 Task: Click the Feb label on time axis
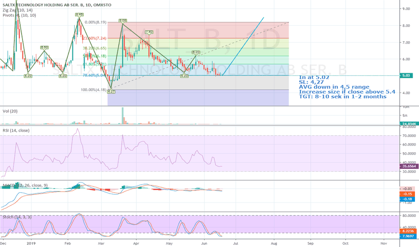(67, 243)
